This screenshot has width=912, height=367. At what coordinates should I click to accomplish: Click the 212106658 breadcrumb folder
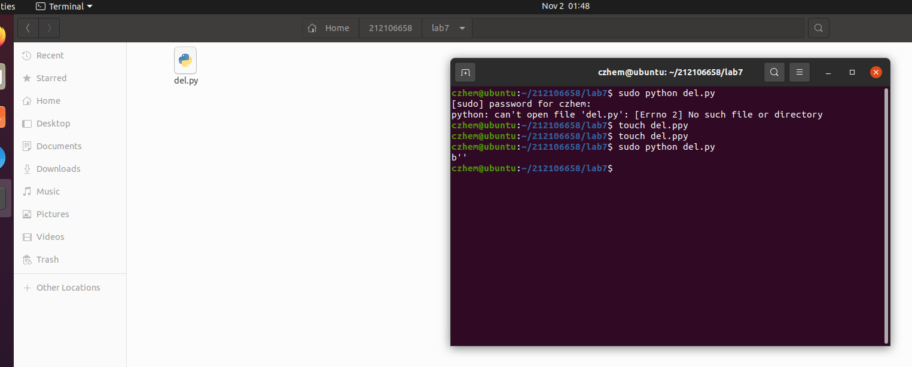pyautogui.click(x=391, y=27)
